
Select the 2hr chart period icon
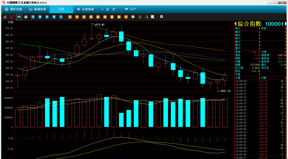coord(112,17)
